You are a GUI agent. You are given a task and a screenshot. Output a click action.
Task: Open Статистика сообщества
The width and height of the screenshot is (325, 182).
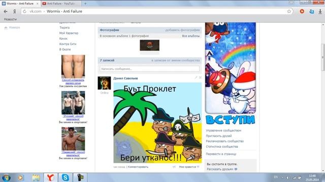tap(222, 147)
